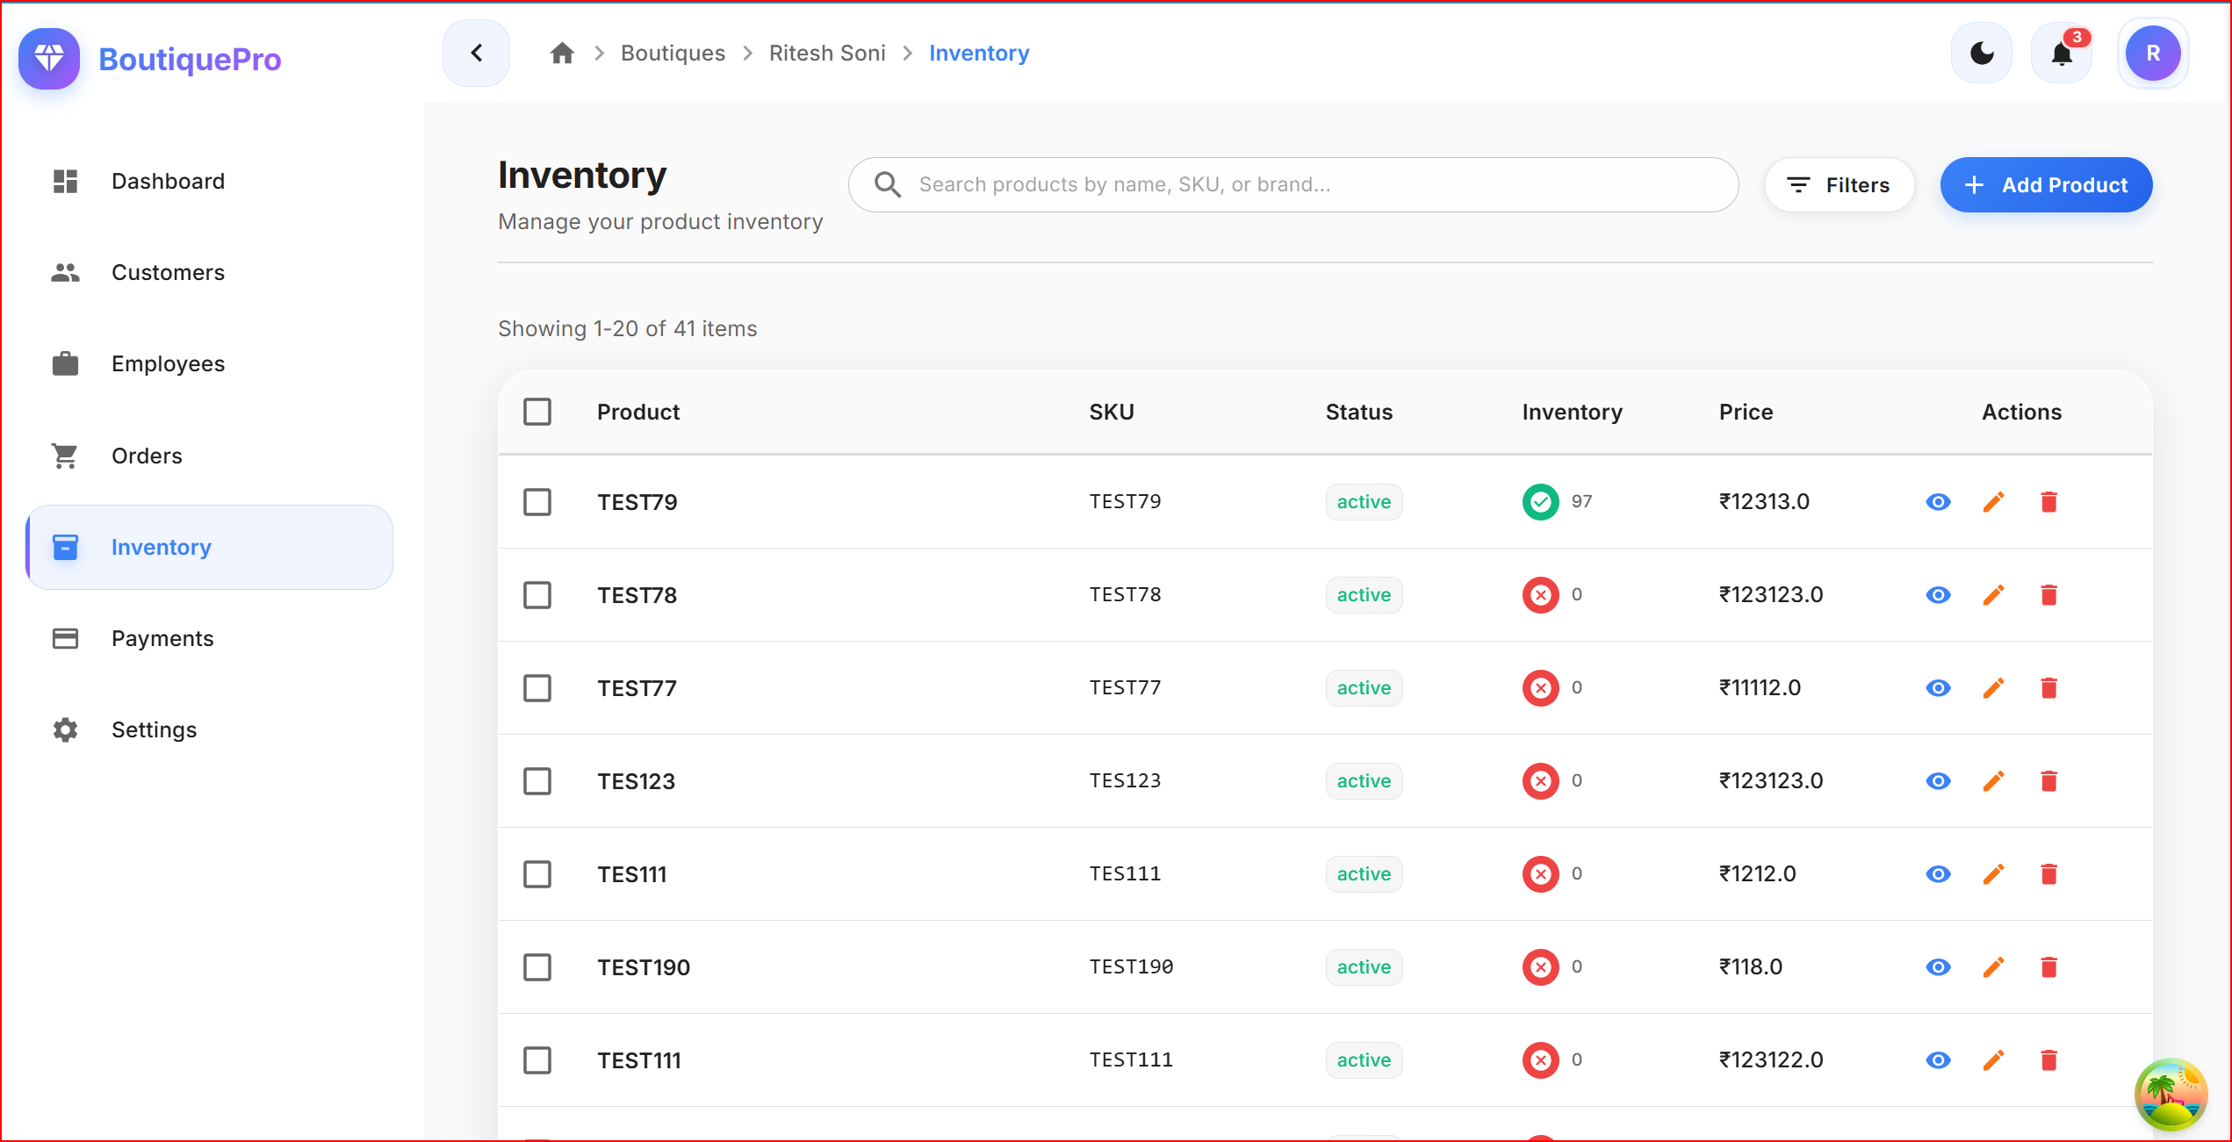
Task: Open the Dashboard section from the sidebar
Action: pyautogui.click(x=168, y=181)
